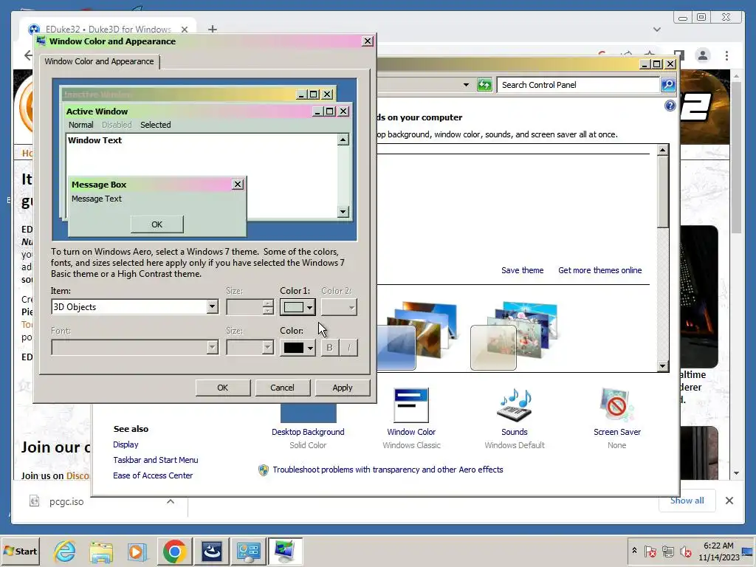Viewport: 756px width, 567px height.
Task: Open Desktop Background blue swatch
Action: point(308,413)
